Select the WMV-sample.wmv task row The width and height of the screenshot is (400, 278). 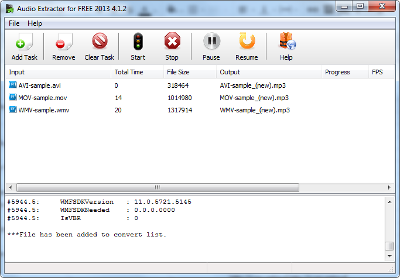tap(200, 110)
